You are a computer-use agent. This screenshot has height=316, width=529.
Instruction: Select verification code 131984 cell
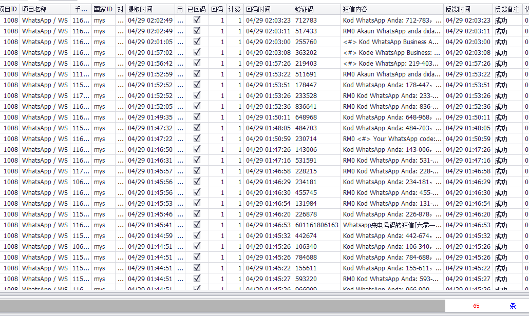click(317, 204)
